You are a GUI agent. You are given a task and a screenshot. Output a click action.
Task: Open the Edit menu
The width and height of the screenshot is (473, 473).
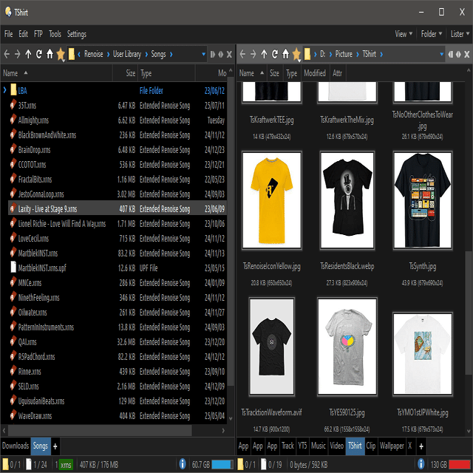(23, 34)
